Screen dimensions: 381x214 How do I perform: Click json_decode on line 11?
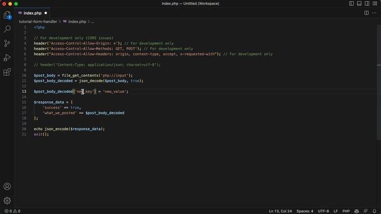pyautogui.click(x=90, y=81)
